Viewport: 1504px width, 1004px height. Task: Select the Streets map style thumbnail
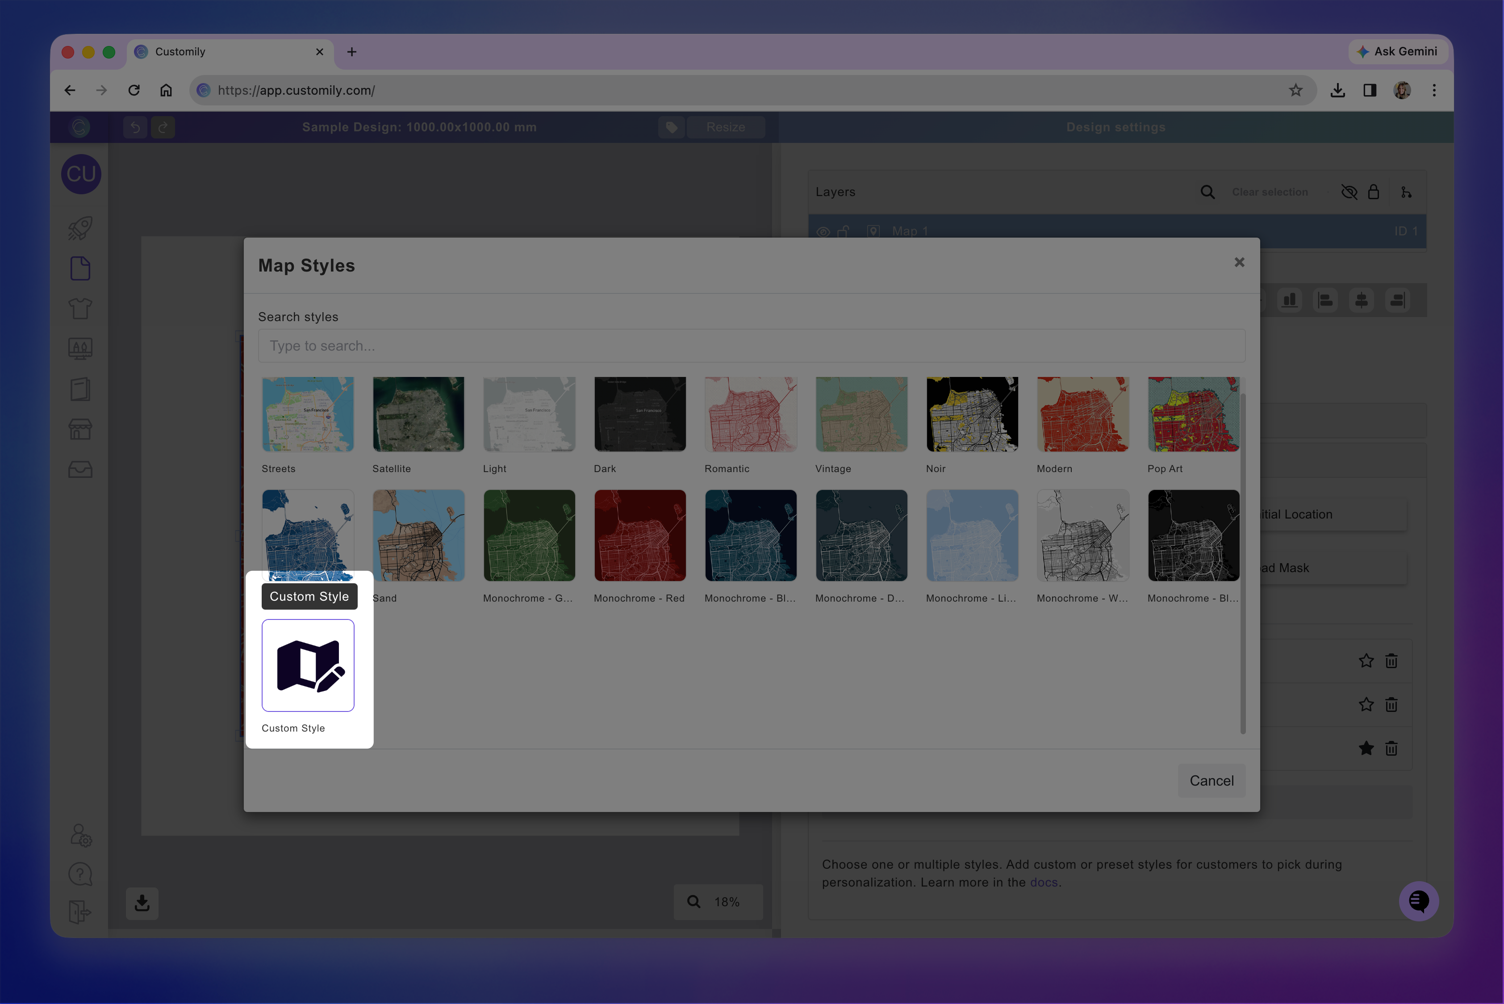(x=308, y=414)
